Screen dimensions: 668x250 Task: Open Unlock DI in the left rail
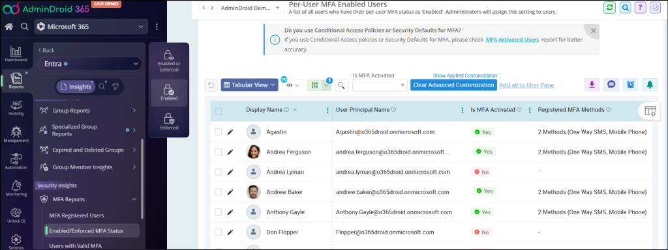pos(16,215)
